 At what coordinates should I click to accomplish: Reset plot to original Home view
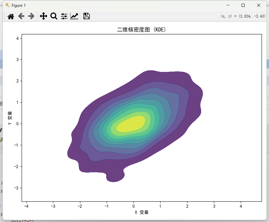[x=11, y=16]
